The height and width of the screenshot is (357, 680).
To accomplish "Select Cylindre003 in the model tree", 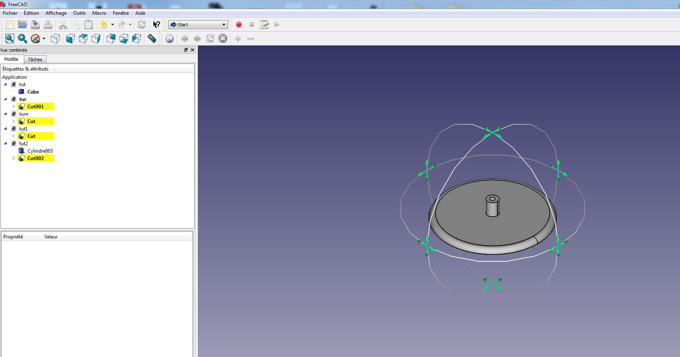I will click(40, 151).
